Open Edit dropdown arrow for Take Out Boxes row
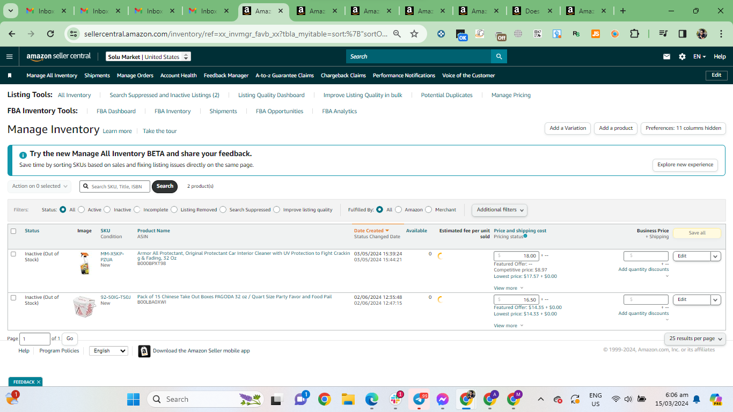 pyautogui.click(x=716, y=300)
